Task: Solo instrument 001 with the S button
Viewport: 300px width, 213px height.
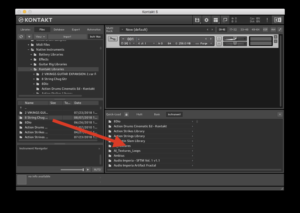Action: click(219, 39)
